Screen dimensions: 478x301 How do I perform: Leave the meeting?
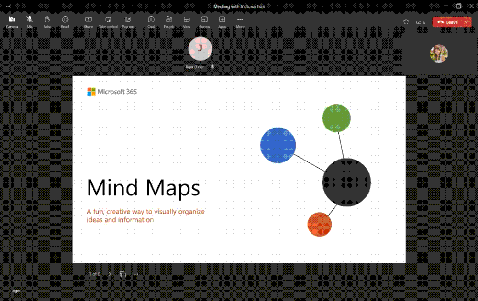(x=447, y=22)
